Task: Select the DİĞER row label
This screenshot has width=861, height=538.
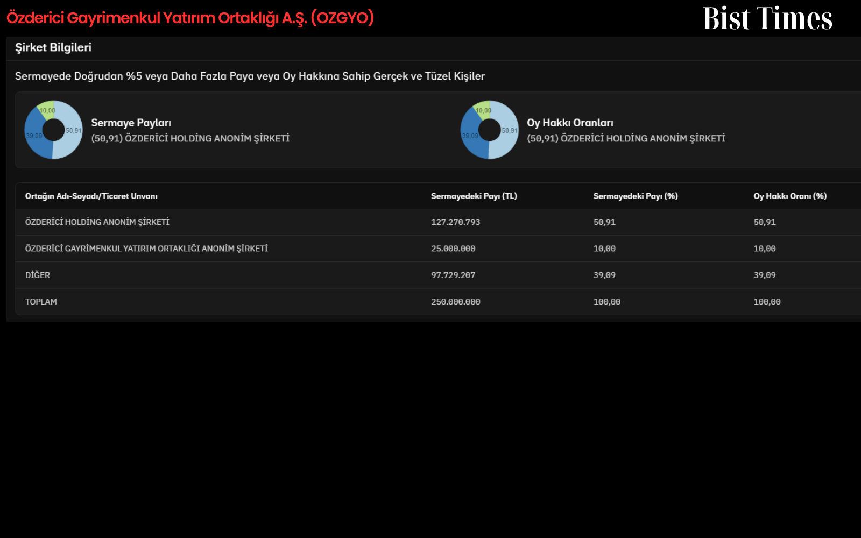Action: (x=38, y=275)
